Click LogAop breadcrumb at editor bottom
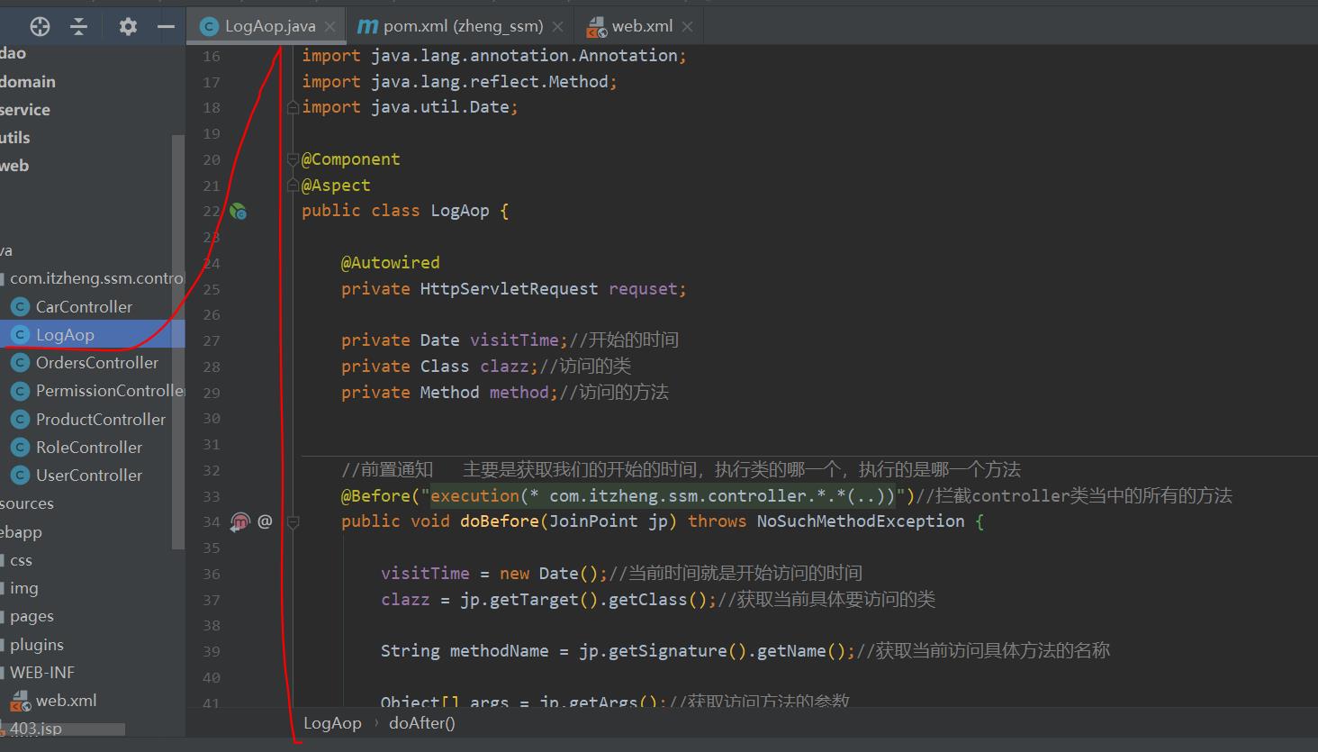The height and width of the screenshot is (752, 1318). [332, 722]
